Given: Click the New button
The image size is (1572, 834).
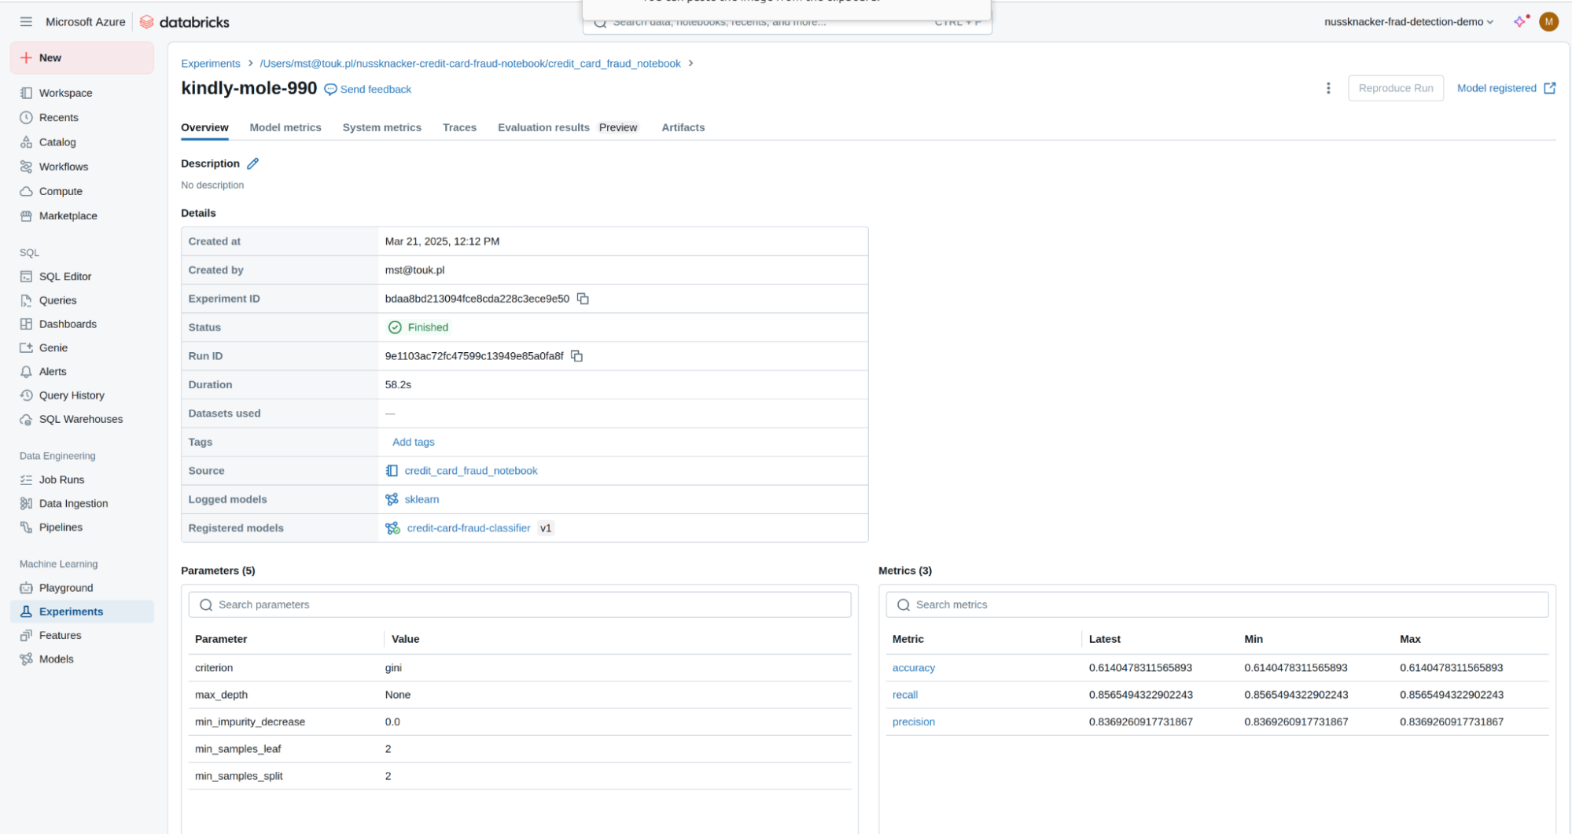Looking at the screenshot, I should point(82,57).
